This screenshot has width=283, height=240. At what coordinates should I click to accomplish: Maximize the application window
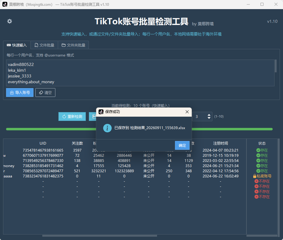[x=262, y=4]
